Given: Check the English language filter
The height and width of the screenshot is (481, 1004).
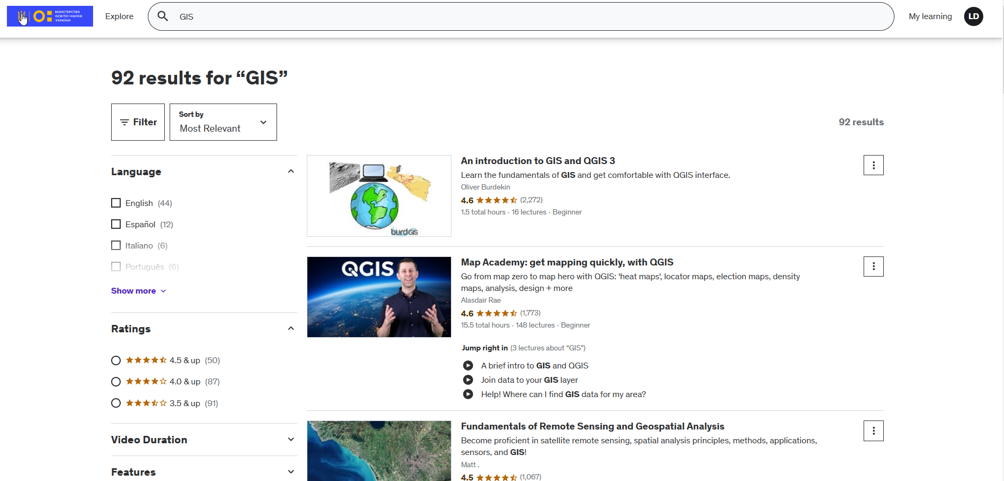Looking at the screenshot, I should (116, 203).
